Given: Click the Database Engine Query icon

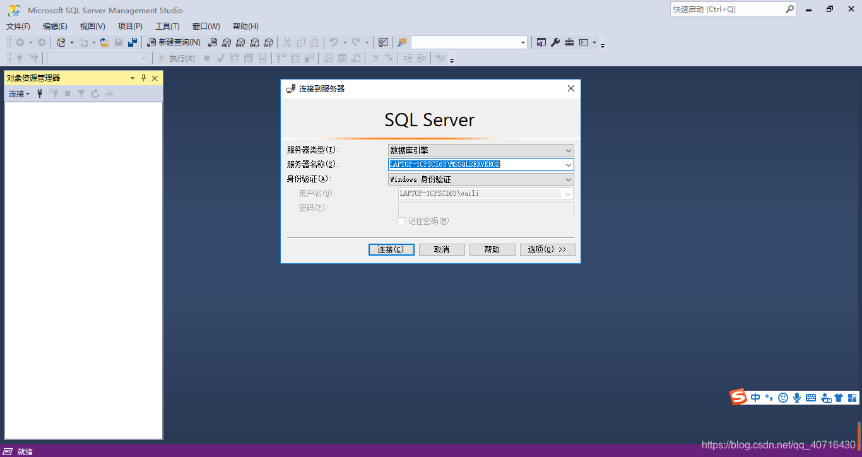Looking at the screenshot, I should (x=213, y=42).
